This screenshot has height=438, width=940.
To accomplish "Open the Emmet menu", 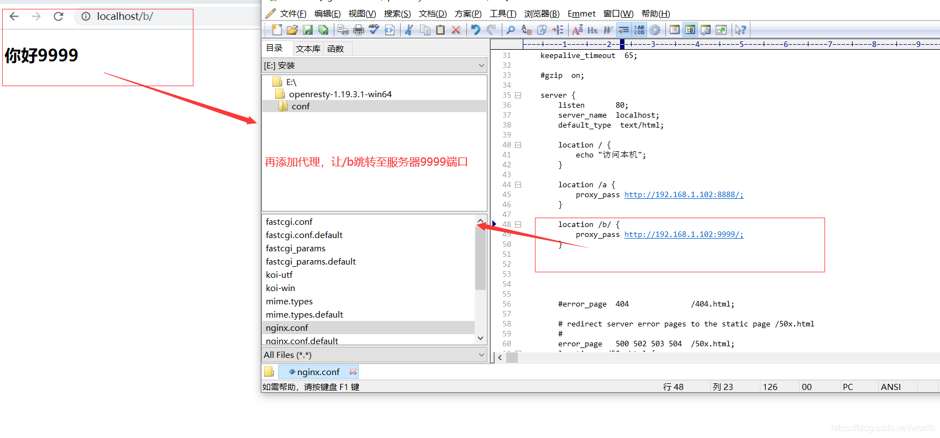I will click(581, 14).
